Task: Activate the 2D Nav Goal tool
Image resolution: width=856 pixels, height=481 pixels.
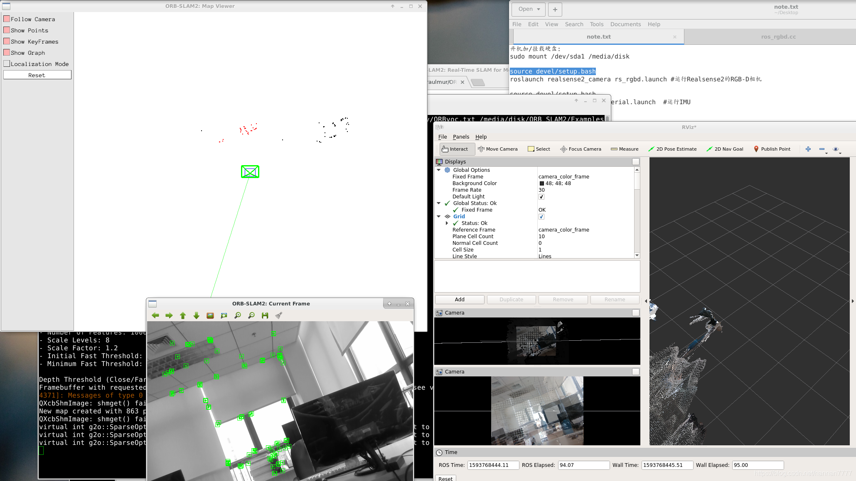Action: tap(725, 149)
